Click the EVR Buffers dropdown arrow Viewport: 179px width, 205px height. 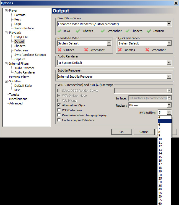click(x=169, y=112)
